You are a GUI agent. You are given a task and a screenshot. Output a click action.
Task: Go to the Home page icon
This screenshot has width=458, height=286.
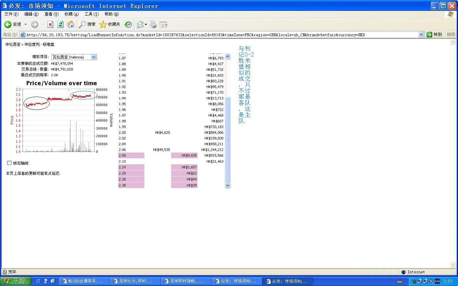click(71, 24)
